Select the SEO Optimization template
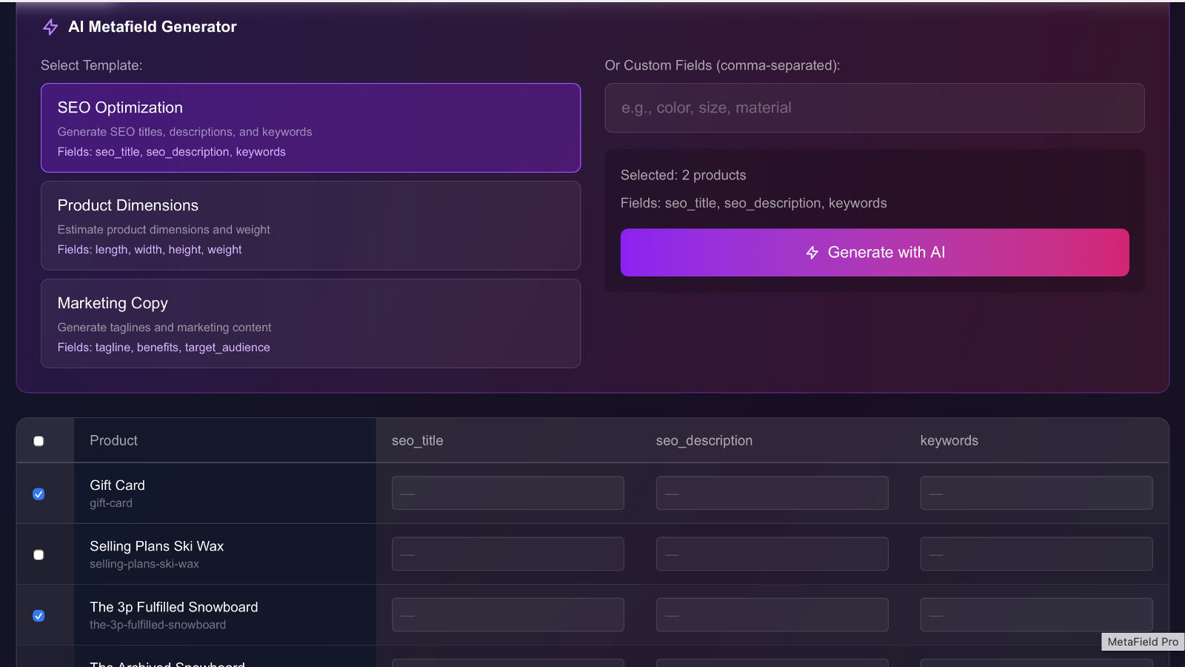The image size is (1185, 667). (311, 127)
